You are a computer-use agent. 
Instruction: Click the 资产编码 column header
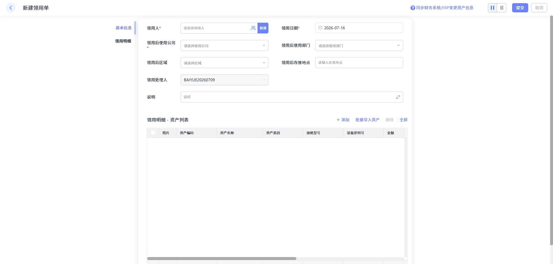pyautogui.click(x=196, y=133)
